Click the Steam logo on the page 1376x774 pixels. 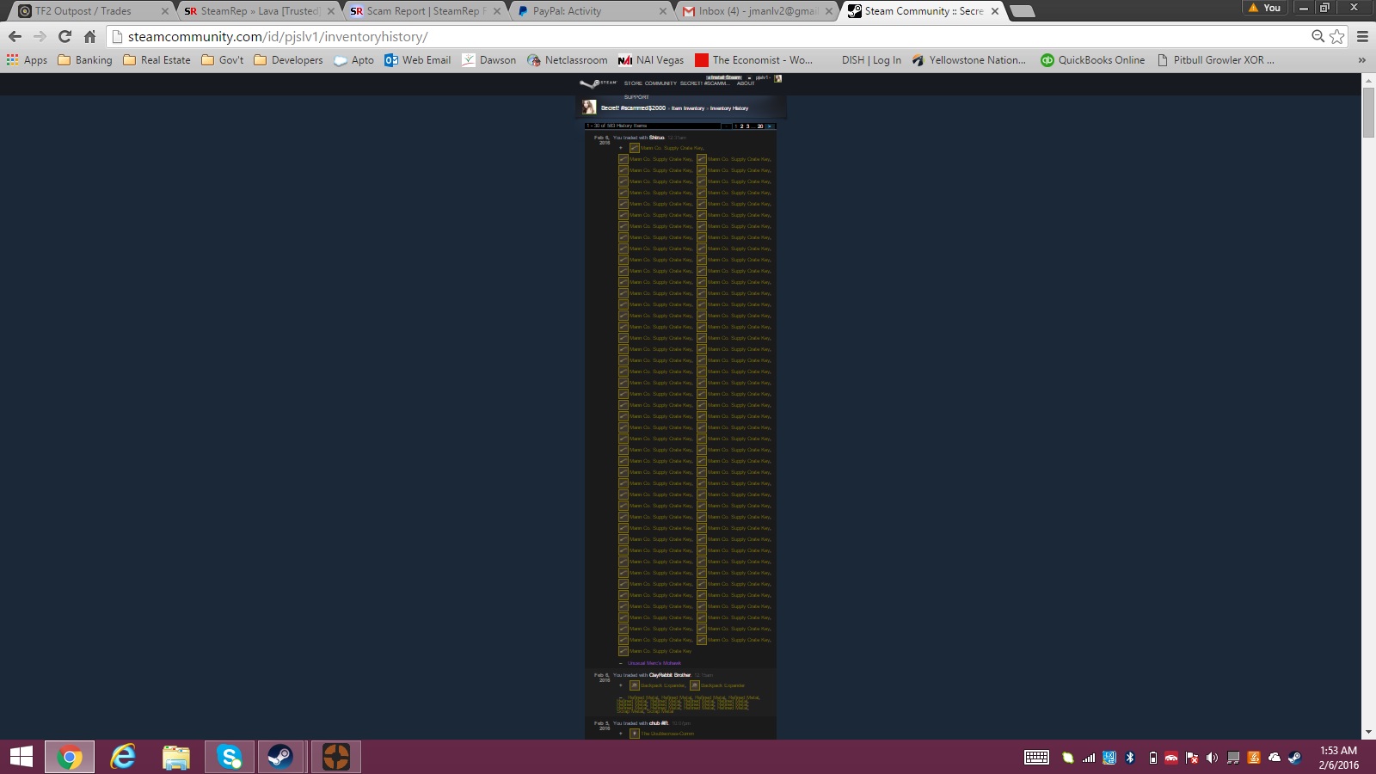click(x=599, y=83)
